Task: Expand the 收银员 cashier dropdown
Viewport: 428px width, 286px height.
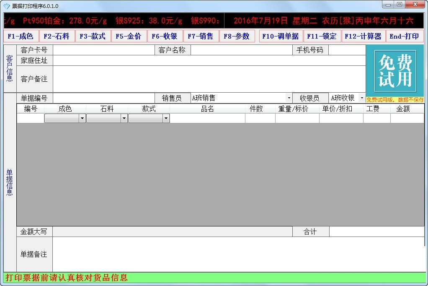Action: (x=362, y=98)
